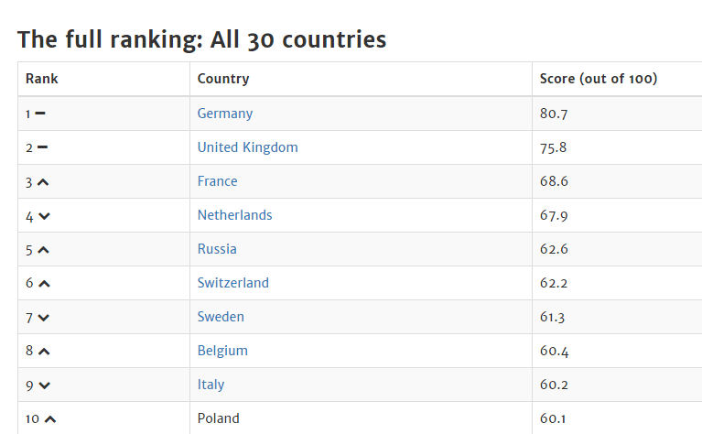Click the down arrow next to rank 7
This screenshot has height=434, width=702.
click(44, 318)
